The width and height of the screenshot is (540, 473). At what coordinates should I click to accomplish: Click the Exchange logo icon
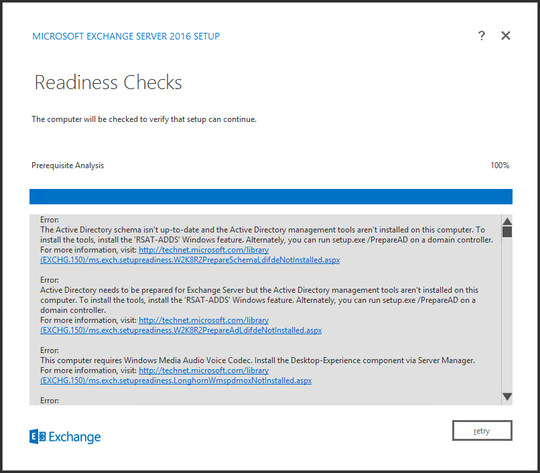(38, 436)
